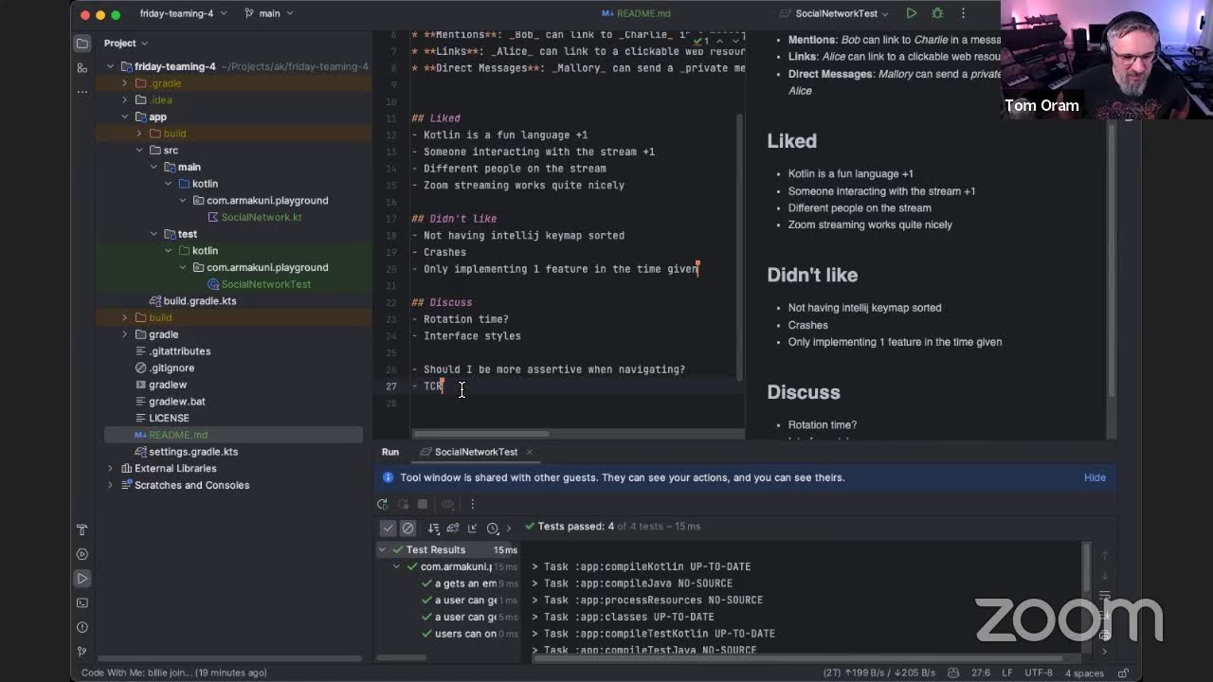Click the green Run button in title bar
The width and height of the screenshot is (1213, 682).
912,13
